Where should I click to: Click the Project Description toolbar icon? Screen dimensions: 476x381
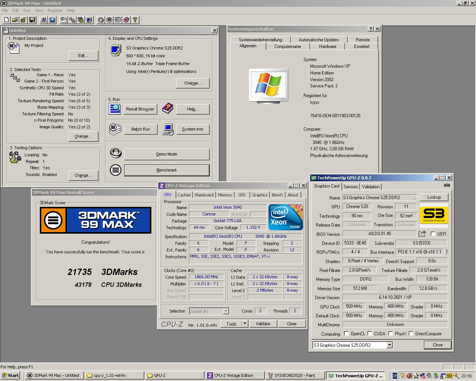64,20
